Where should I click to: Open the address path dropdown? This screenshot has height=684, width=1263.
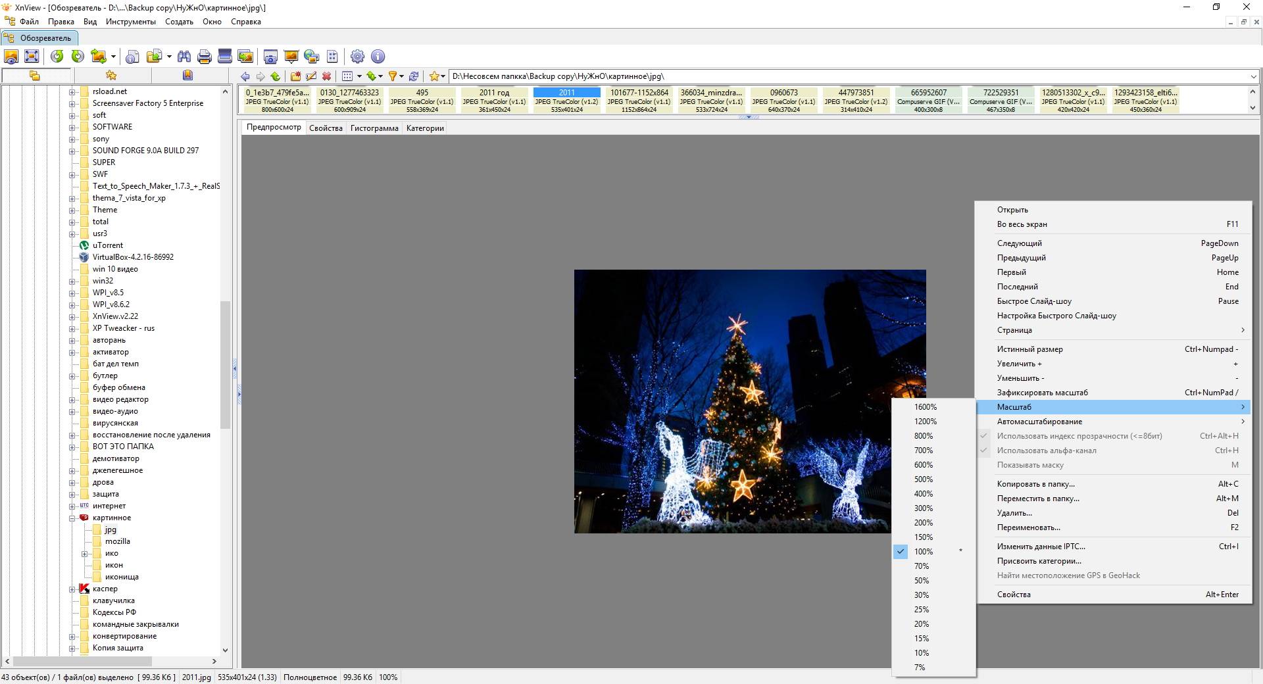pyautogui.click(x=1253, y=76)
